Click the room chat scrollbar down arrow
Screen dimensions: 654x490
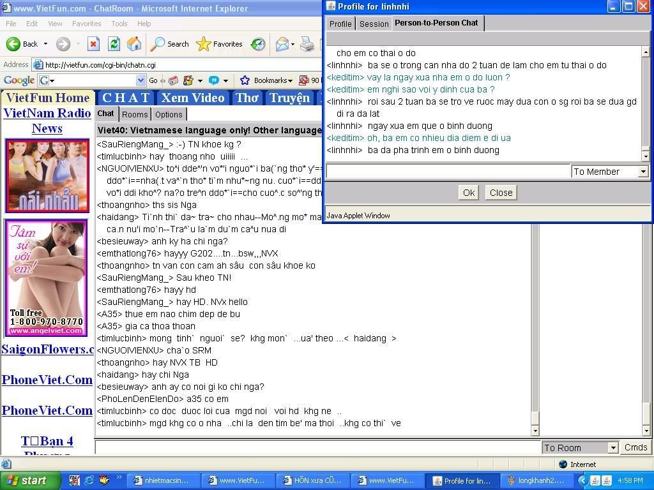tap(535, 431)
